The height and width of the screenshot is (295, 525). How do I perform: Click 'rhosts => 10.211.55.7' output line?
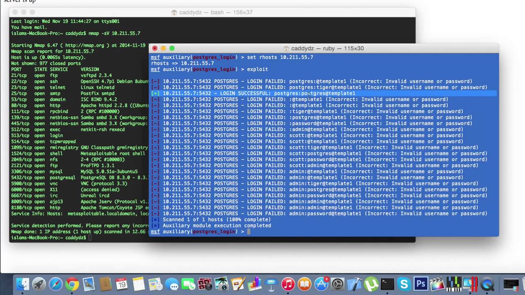[x=182, y=63]
